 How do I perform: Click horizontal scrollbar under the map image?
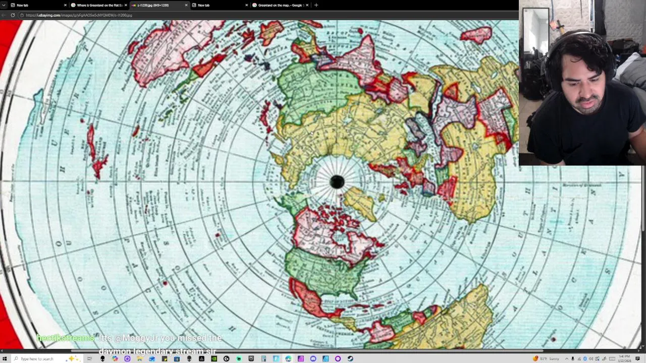tap(308, 350)
